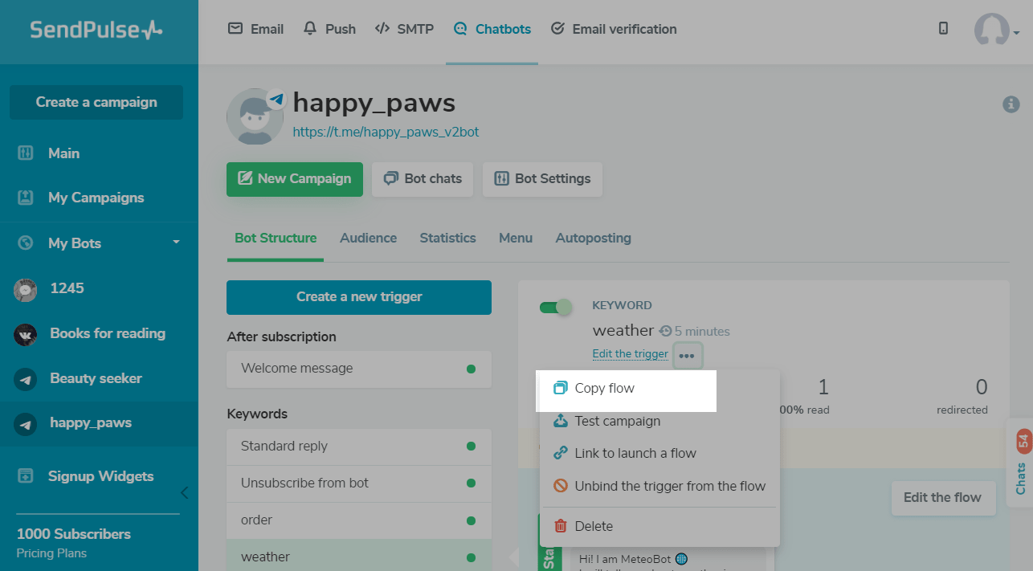Viewport: 1033px width, 571px height.
Task: Open the SMTP code icon
Action: pos(382,28)
